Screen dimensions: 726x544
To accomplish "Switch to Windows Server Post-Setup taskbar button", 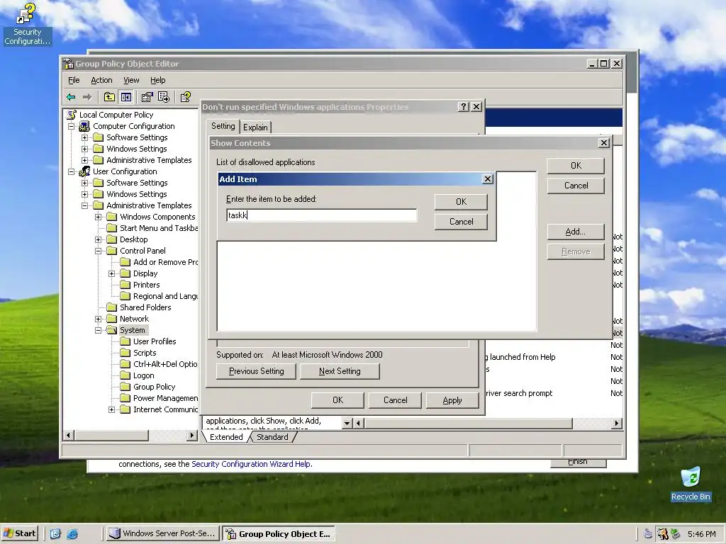I will point(162,534).
